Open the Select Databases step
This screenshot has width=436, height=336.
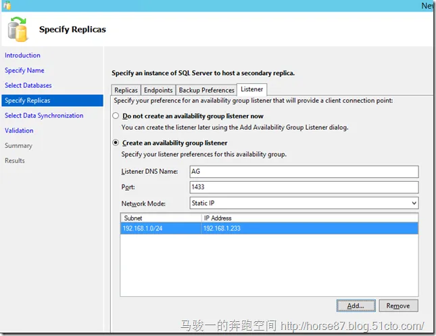coord(28,85)
